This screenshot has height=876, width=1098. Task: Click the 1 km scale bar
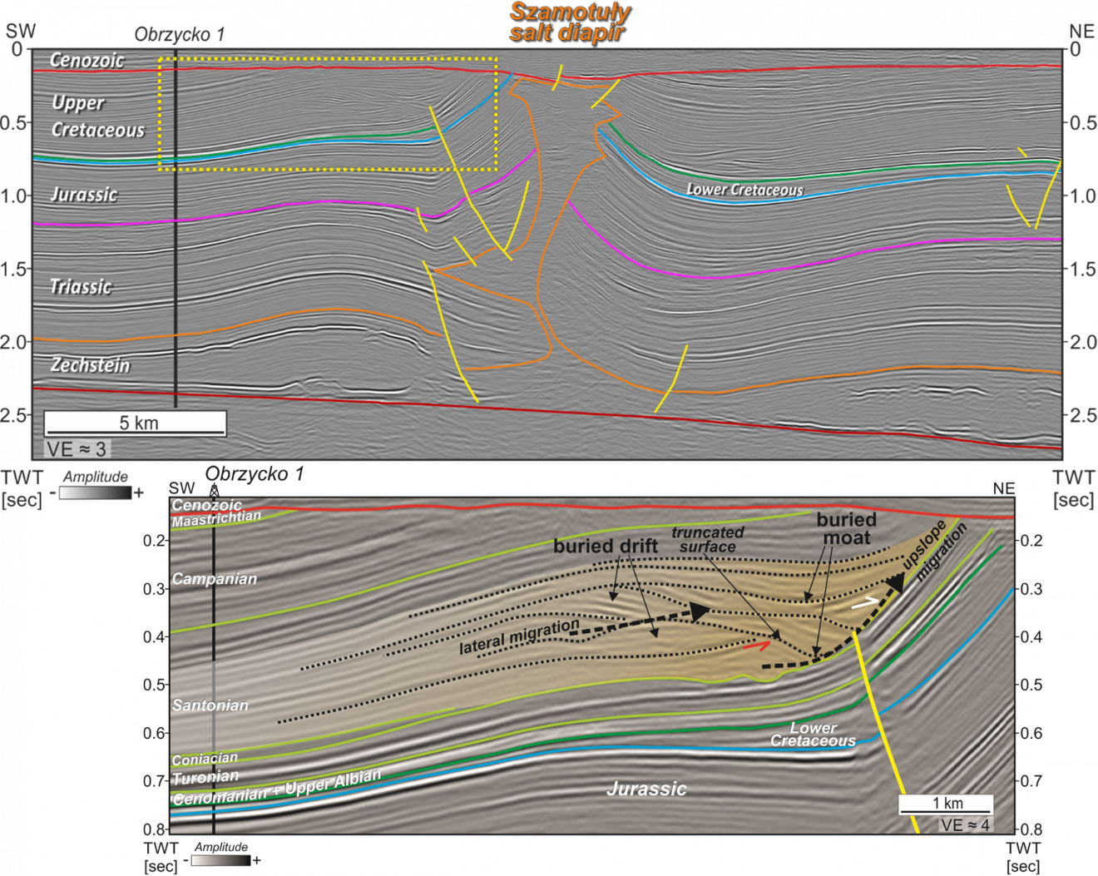[946, 804]
